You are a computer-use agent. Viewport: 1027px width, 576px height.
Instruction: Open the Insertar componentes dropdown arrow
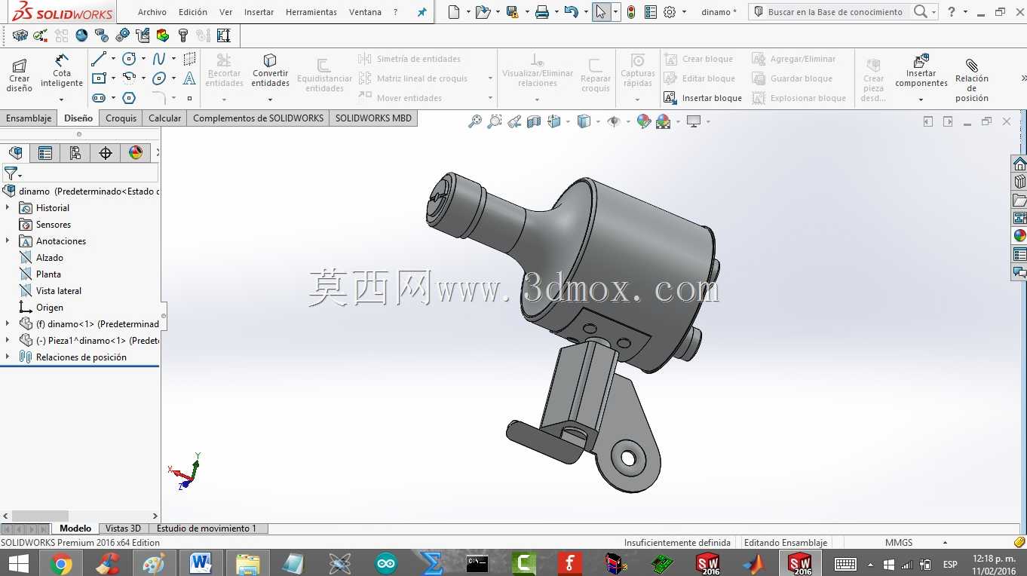(921, 100)
